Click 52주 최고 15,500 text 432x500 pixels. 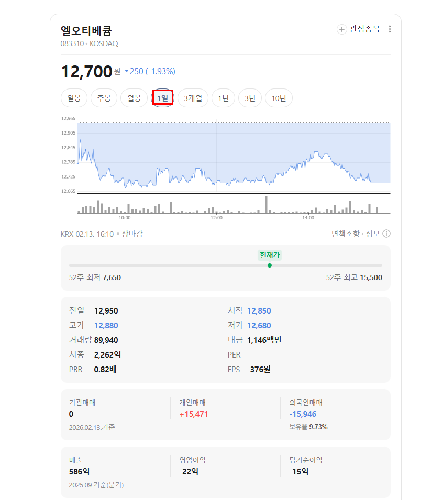[x=354, y=277]
